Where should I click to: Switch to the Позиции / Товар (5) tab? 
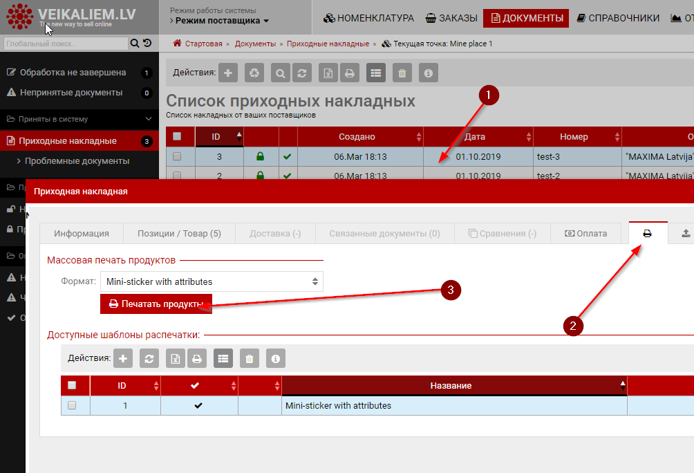click(179, 234)
